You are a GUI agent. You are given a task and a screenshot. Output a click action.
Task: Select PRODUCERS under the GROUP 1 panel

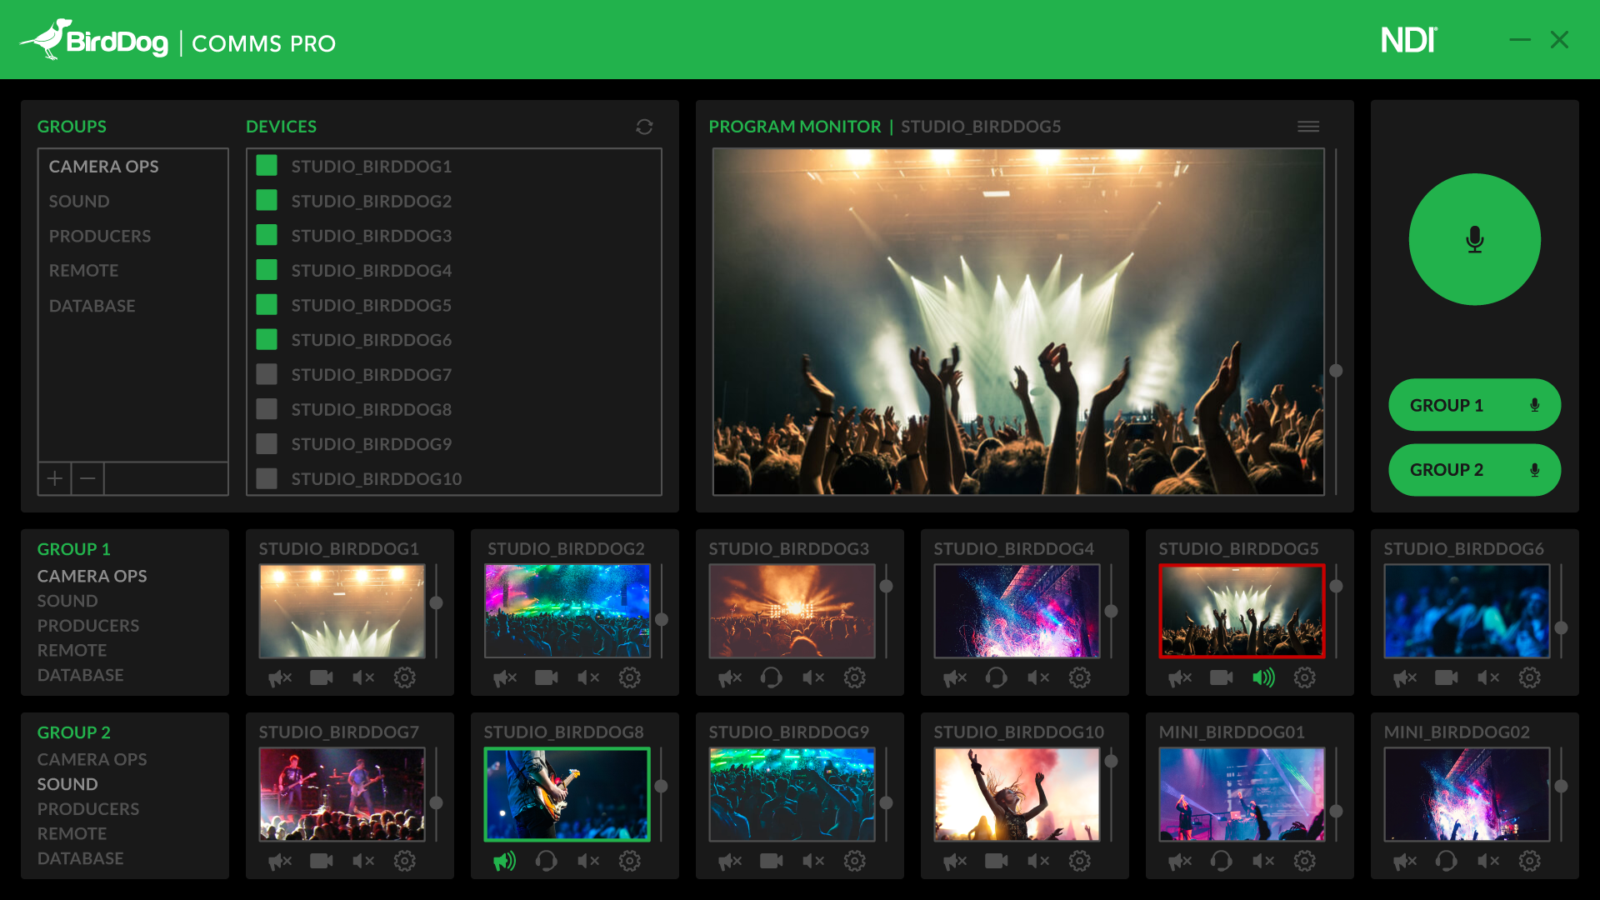click(x=88, y=625)
